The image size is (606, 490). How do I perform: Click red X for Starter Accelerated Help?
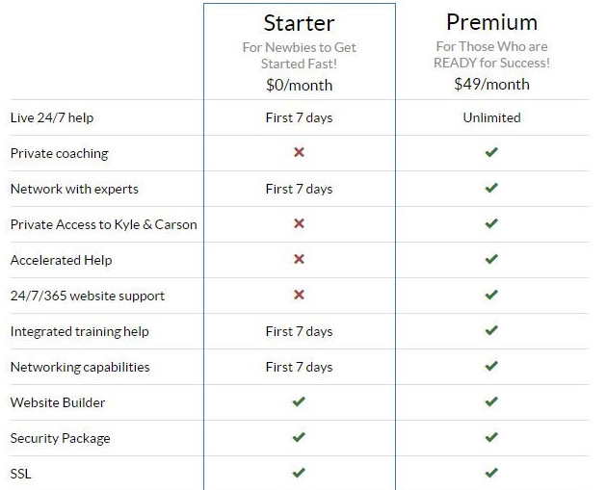pyautogui.click(x=299, y=260)
